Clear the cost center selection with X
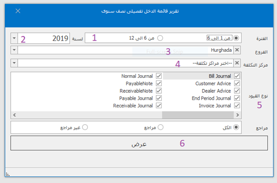The height and width of the screenshot is (183, 277). tap(237, 63)
